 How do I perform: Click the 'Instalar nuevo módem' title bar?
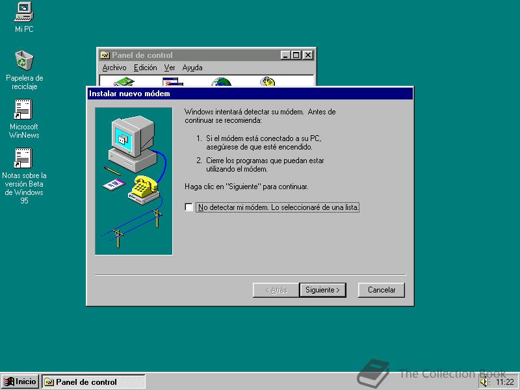tap(250, 94)
